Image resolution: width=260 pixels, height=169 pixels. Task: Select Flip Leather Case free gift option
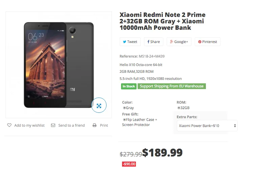click(124, 120)
